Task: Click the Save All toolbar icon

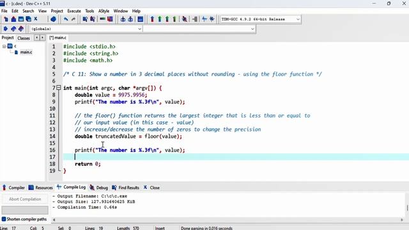Action: tap(28, 19)
